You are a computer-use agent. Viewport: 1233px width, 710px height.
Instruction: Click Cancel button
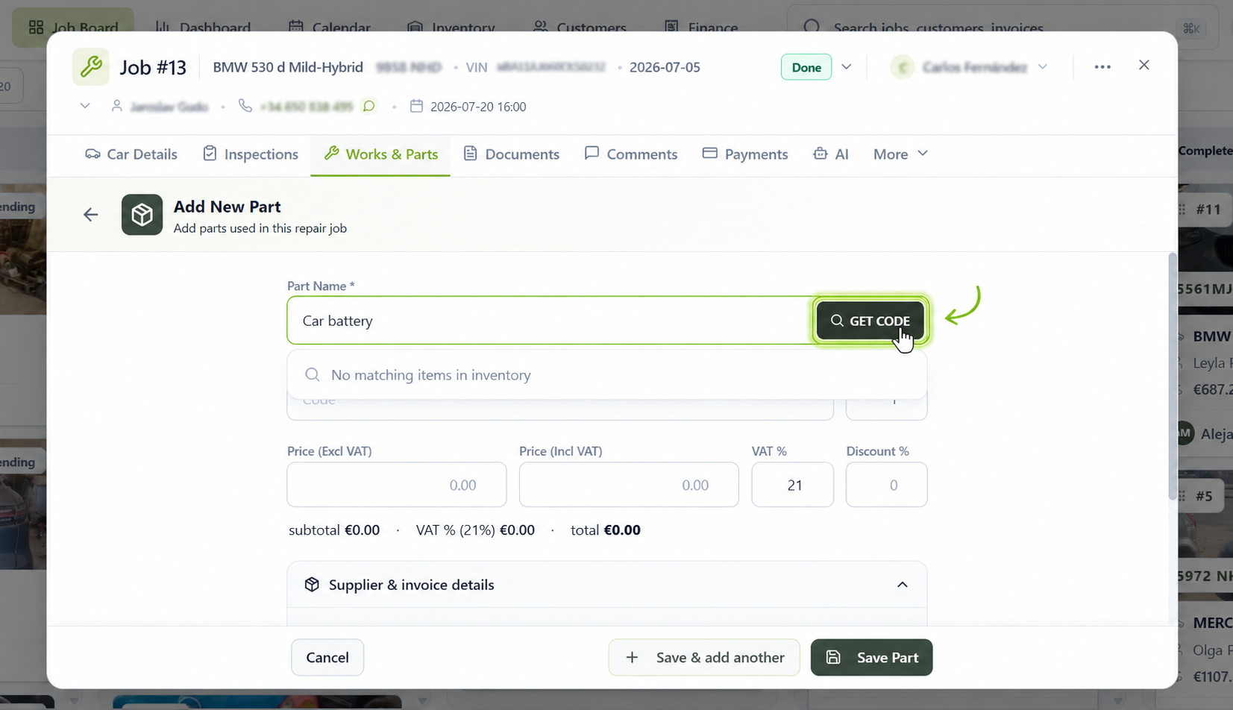pyautogui.click(x=327, y=657)
